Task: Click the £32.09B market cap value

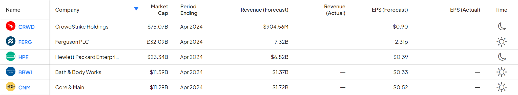Action: point(157,42)
